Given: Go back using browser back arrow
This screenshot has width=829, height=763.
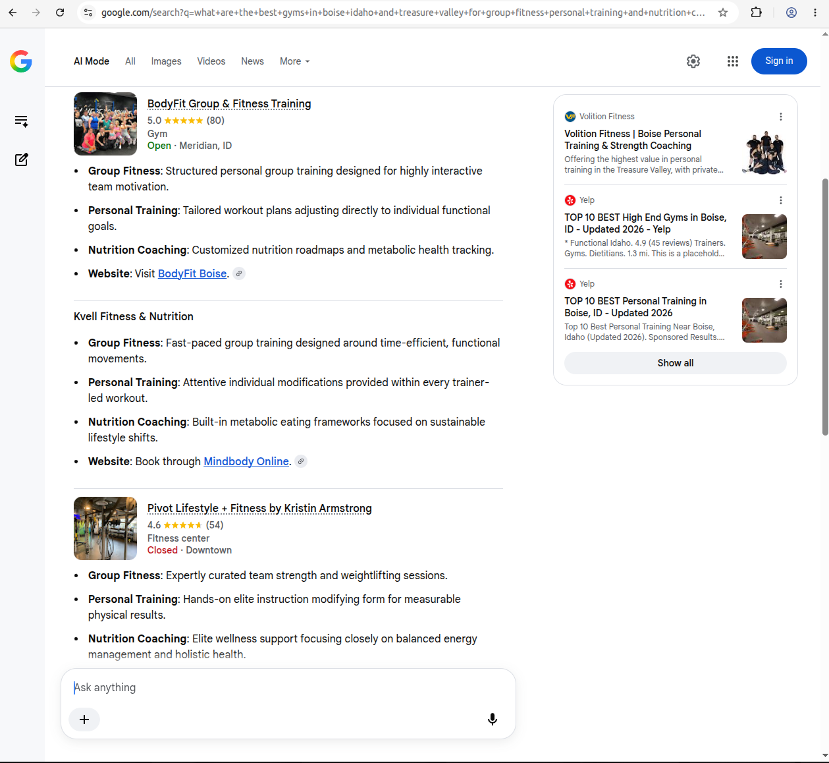Looking at the screenshot, I should (x=13, y=13).
